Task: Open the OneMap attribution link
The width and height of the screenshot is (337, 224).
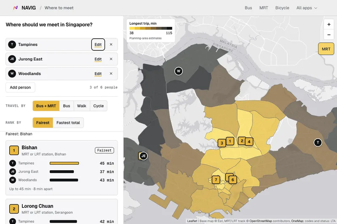Action: [297, 221]
